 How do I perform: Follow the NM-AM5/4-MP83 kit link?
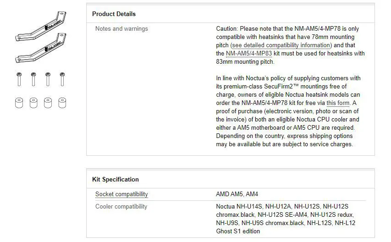[249, 54]
